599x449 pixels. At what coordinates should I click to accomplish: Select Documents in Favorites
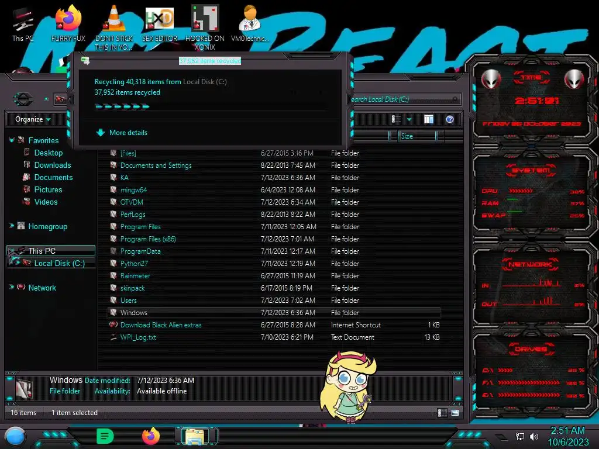[x=53, y=177]
